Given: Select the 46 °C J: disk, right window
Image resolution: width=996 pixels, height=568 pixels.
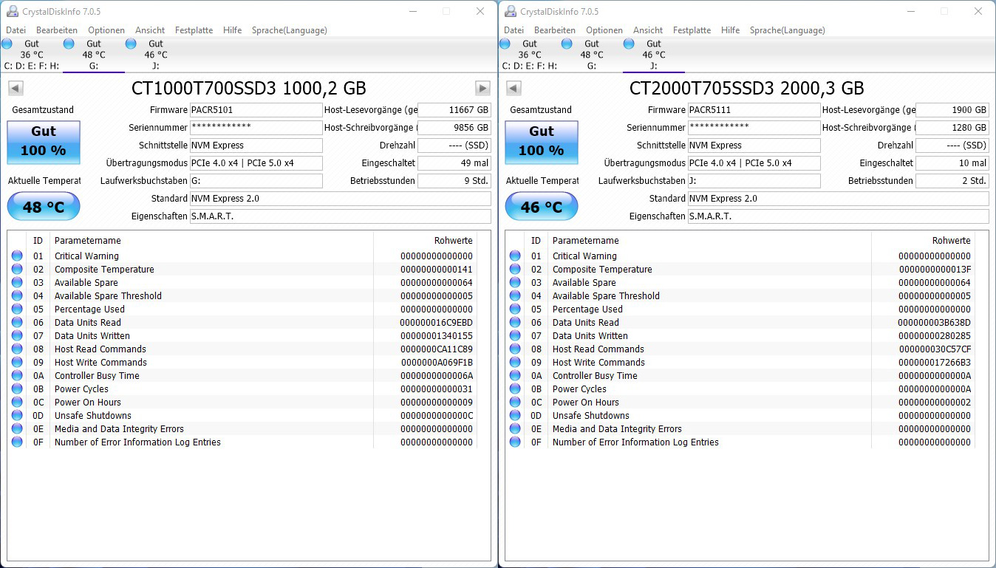Looking at the screenshot, I should [653, 55].
